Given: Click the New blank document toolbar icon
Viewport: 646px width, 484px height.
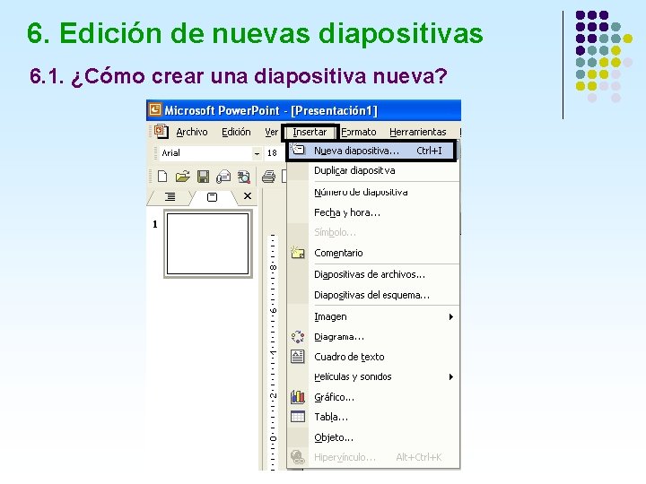Looking at the screenshot, I should pos(162,177).
